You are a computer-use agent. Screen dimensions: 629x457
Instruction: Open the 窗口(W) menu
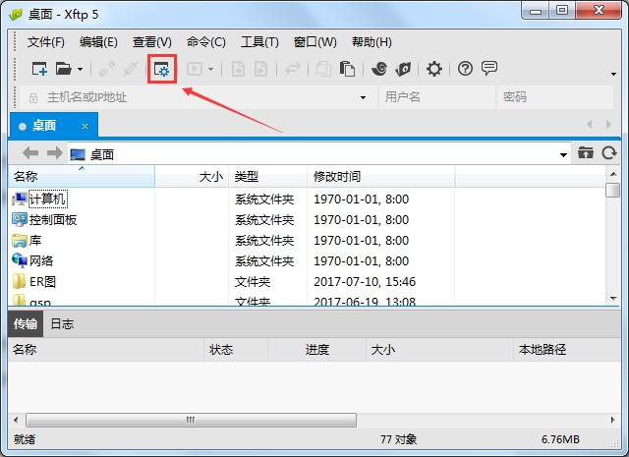[x=314, y=42]
